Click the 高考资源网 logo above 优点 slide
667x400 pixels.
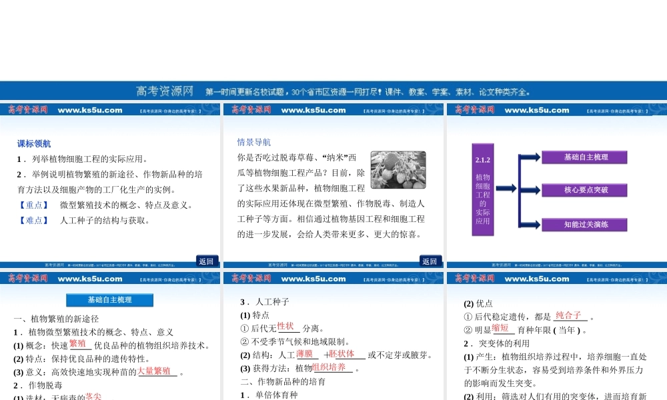pos(475,279)
